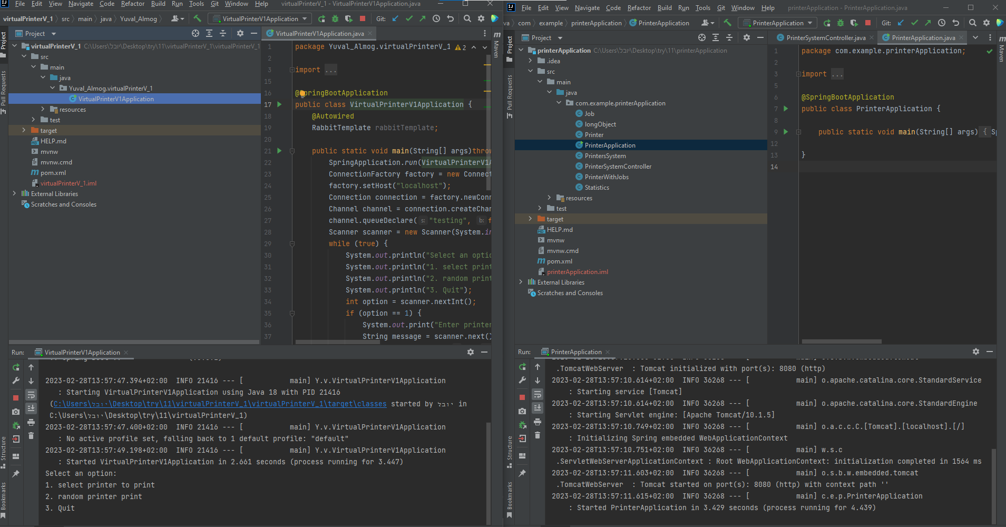The height and width of the screenshot is (527, 1006).
Task: Push changes with the Git push arrow
Action: [x=422, y=18]
